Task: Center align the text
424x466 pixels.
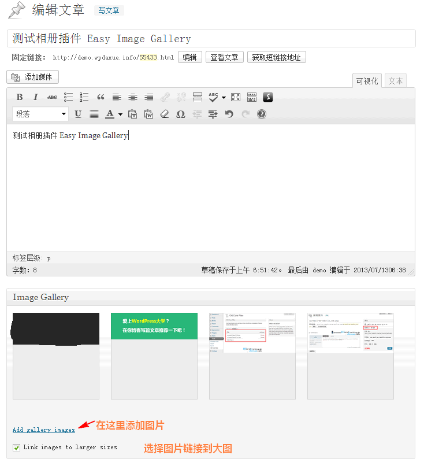Action: click(133, 97)
